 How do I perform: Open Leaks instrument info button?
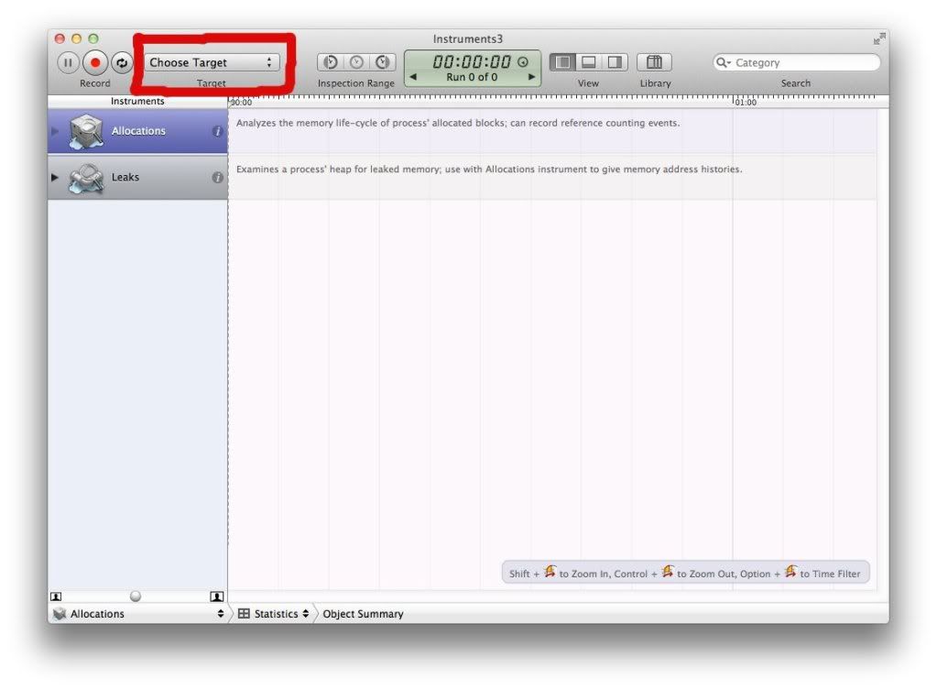point(217,177)
